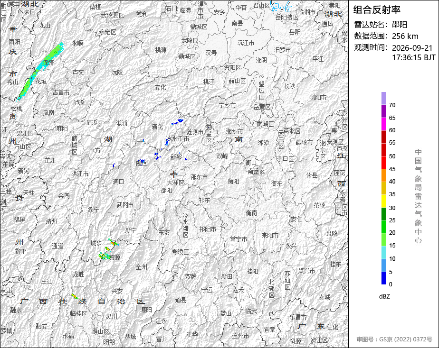Select the 65–70 dBZ dark purple swatch
Viewport: 439px width, 348px height.
(383, 111)
